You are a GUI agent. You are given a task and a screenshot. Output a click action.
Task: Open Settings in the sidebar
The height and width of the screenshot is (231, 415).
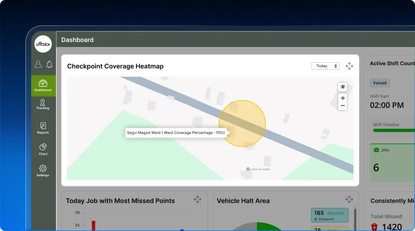[x=43, y=171]
